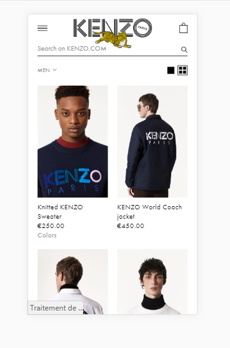Image resolution: width=230 pixels, height=348 pixels.
Task: Show Colors for the knitted sweater
Action: (47, 236)
